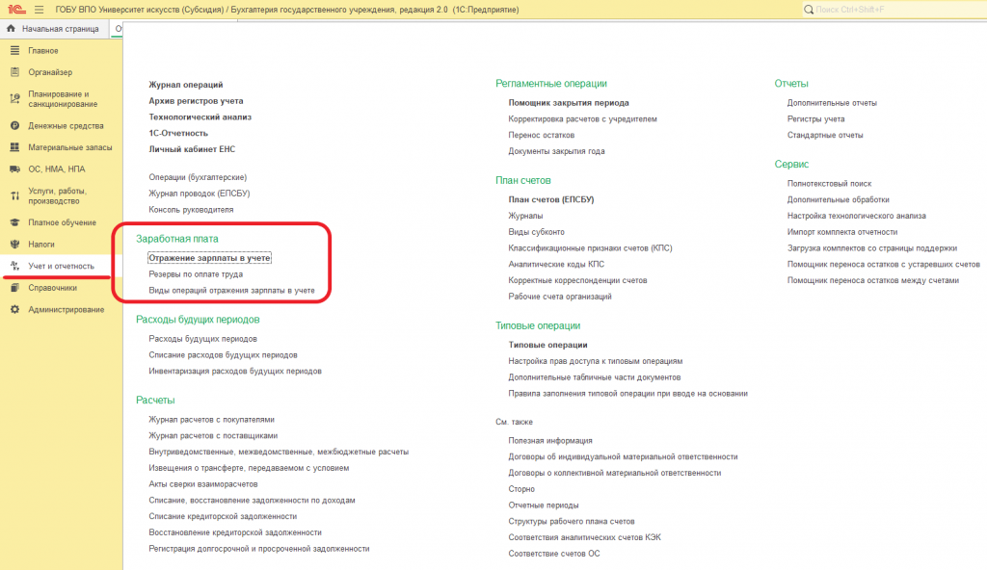Open Регистры учета reports link

click(815, 118)
